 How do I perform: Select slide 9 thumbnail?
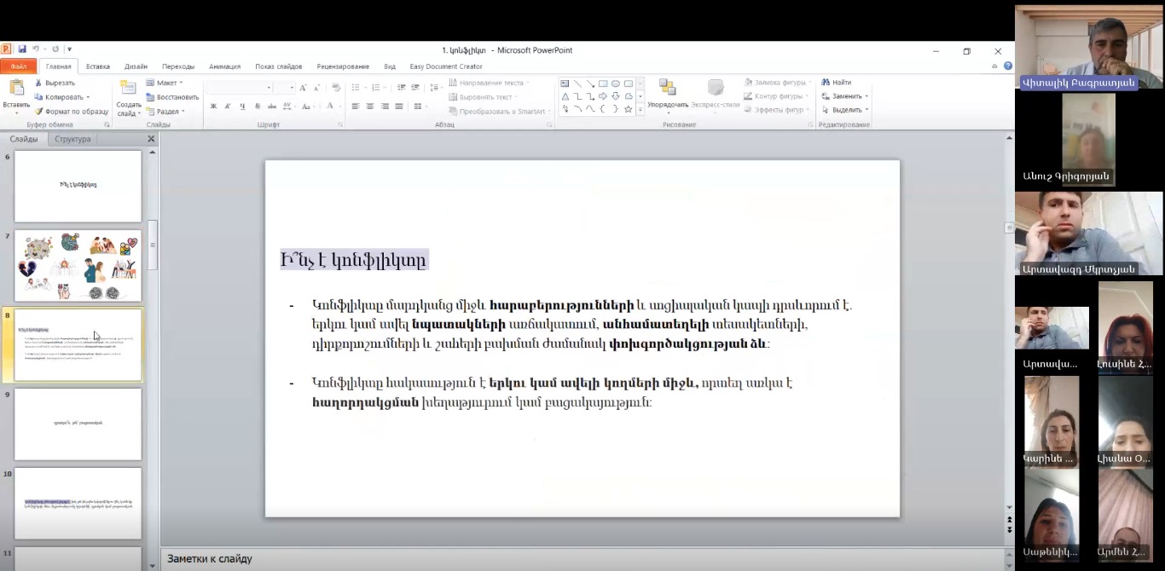(78, 424)
